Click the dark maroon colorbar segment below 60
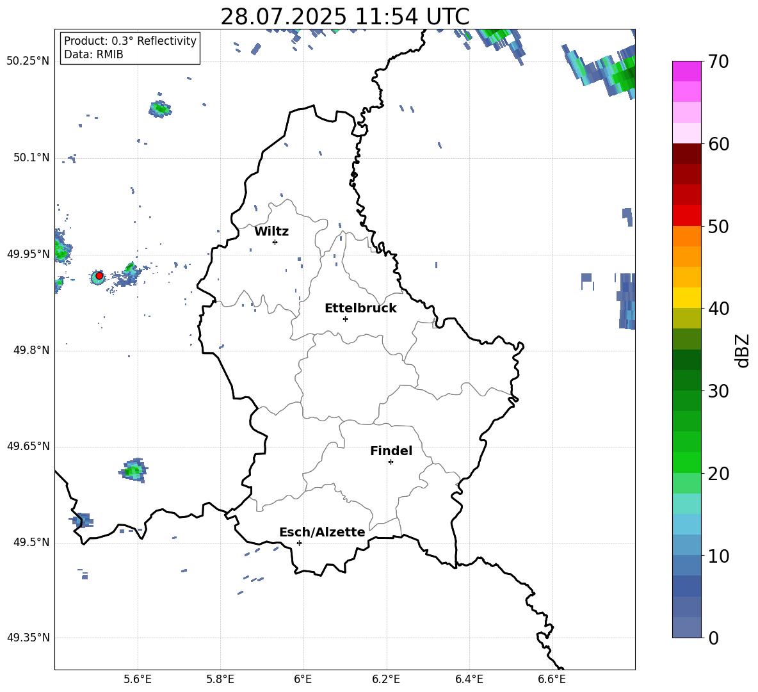This screenshot has width=758, height=692. [686, 154]
